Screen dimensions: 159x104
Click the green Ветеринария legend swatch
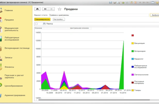[133, 51]
